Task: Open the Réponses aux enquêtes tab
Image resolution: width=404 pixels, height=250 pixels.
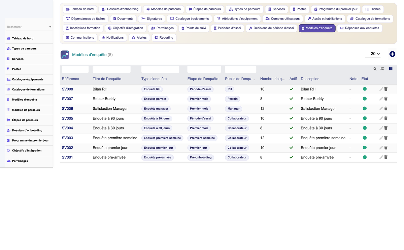Action: point(360,28)
